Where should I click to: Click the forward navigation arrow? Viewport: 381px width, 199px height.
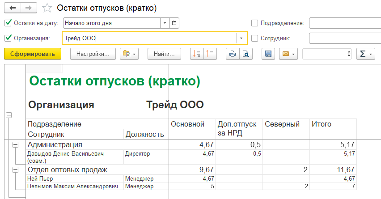[28, 8]
